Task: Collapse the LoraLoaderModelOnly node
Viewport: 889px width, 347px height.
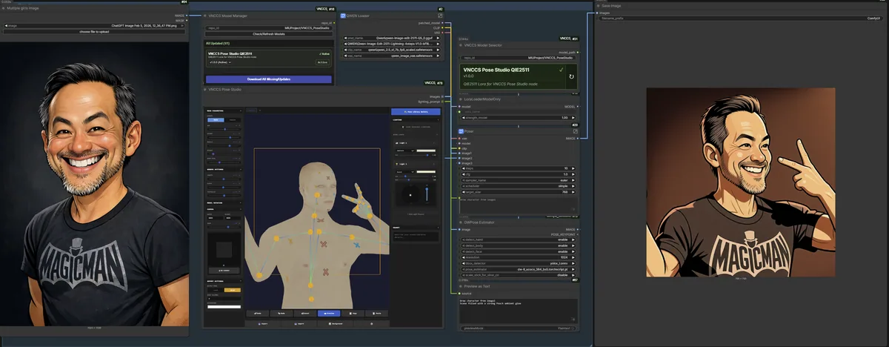Action: click(460, 99)
